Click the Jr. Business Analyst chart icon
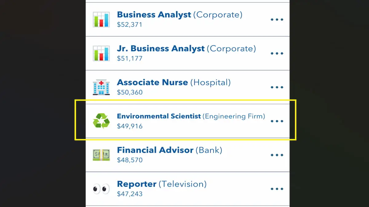 click(x=101, y=53)
